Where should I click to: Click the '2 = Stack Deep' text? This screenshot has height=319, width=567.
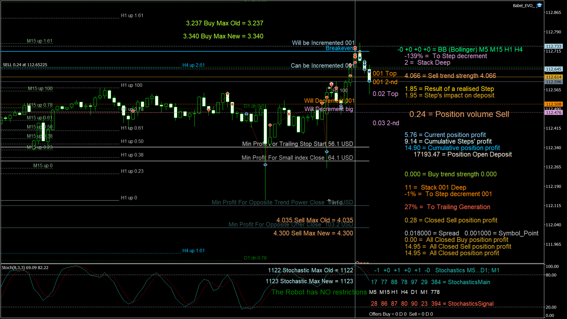point(427,62)
